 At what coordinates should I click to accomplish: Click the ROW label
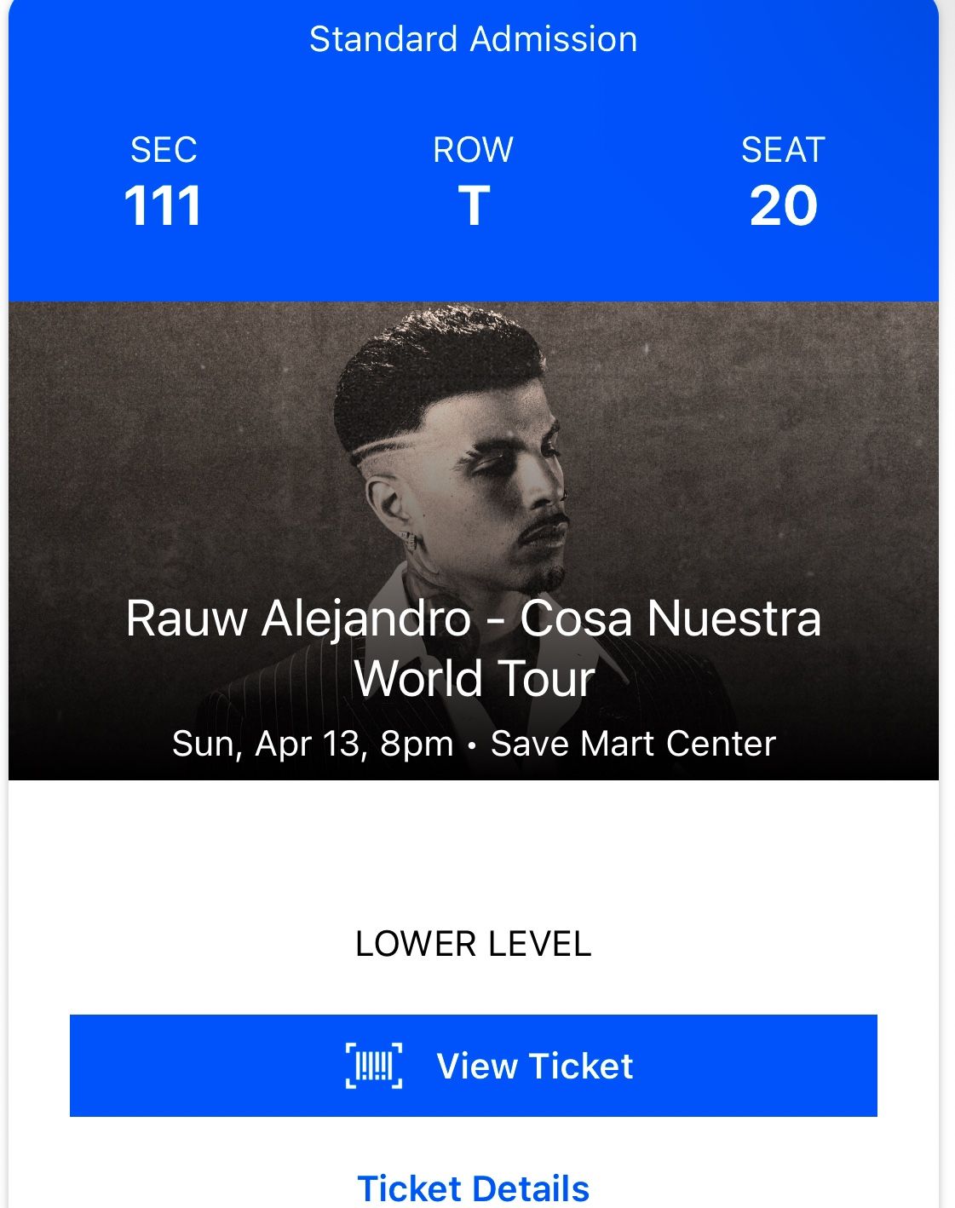pos(474,150)
